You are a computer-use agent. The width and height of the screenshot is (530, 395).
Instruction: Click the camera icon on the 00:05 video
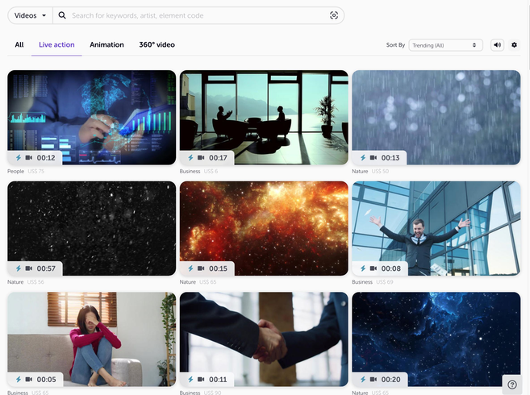coord(29,379)
